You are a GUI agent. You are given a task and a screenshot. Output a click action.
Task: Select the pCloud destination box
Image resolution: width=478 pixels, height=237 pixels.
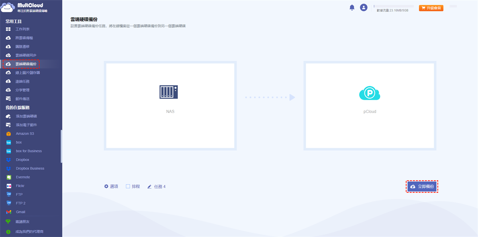click(x=370, y=106)
